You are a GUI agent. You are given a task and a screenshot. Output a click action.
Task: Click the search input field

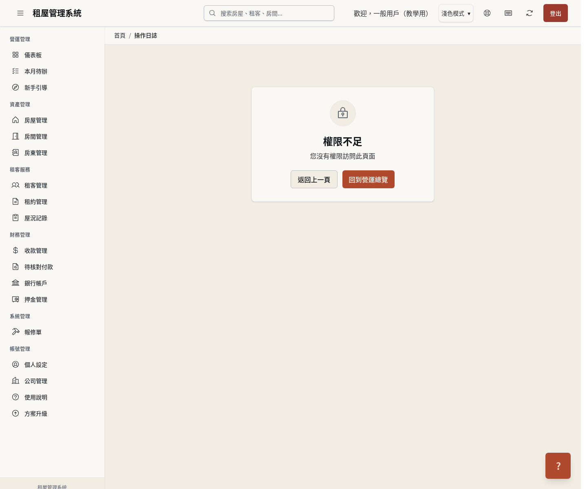(269, 13)
